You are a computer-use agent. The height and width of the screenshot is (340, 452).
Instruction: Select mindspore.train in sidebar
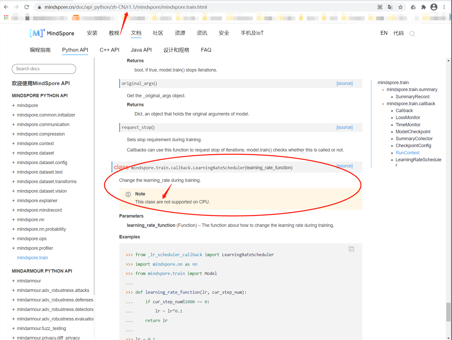32,258
